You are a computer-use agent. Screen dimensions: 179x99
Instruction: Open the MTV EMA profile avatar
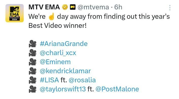(x=14, y=13)
